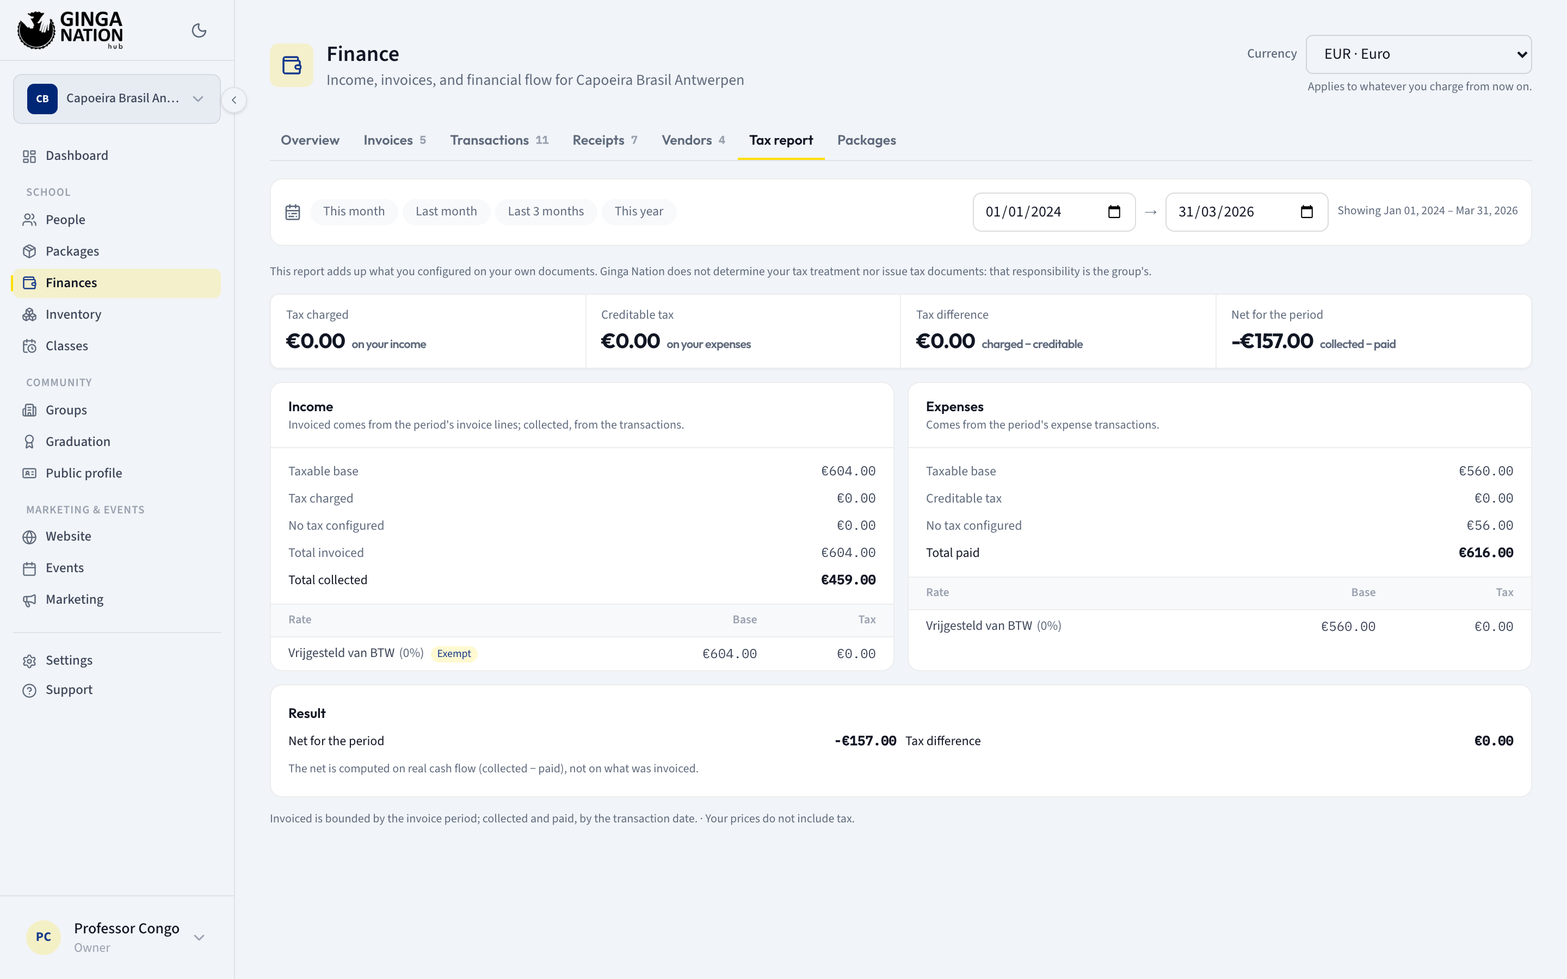
Task: Click the Exempt badge on Vrijgesteld row
Action: [x=454, y=654]
